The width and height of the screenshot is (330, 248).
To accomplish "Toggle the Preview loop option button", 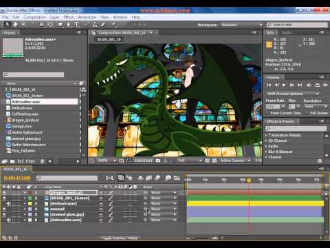I will pyautogui.click(x=318, y=85).
